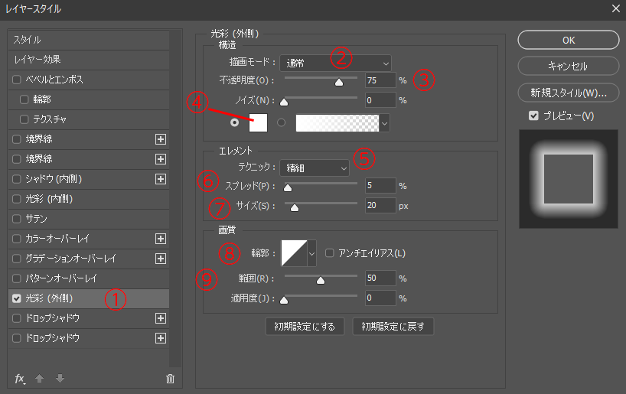Open the 描画モード dropdown

pos(335,63)
